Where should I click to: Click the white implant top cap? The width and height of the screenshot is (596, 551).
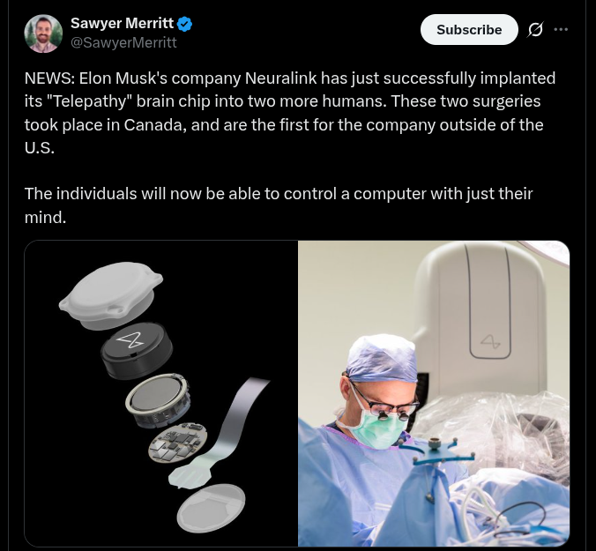click(x=110, y=294)
